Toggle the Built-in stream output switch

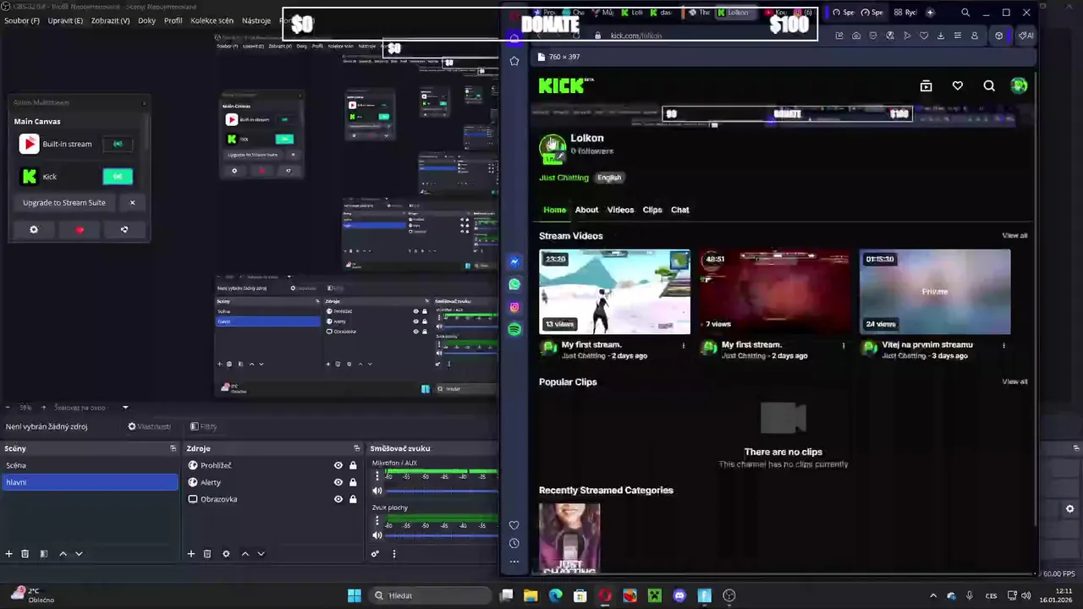click(x=118, y=144)
